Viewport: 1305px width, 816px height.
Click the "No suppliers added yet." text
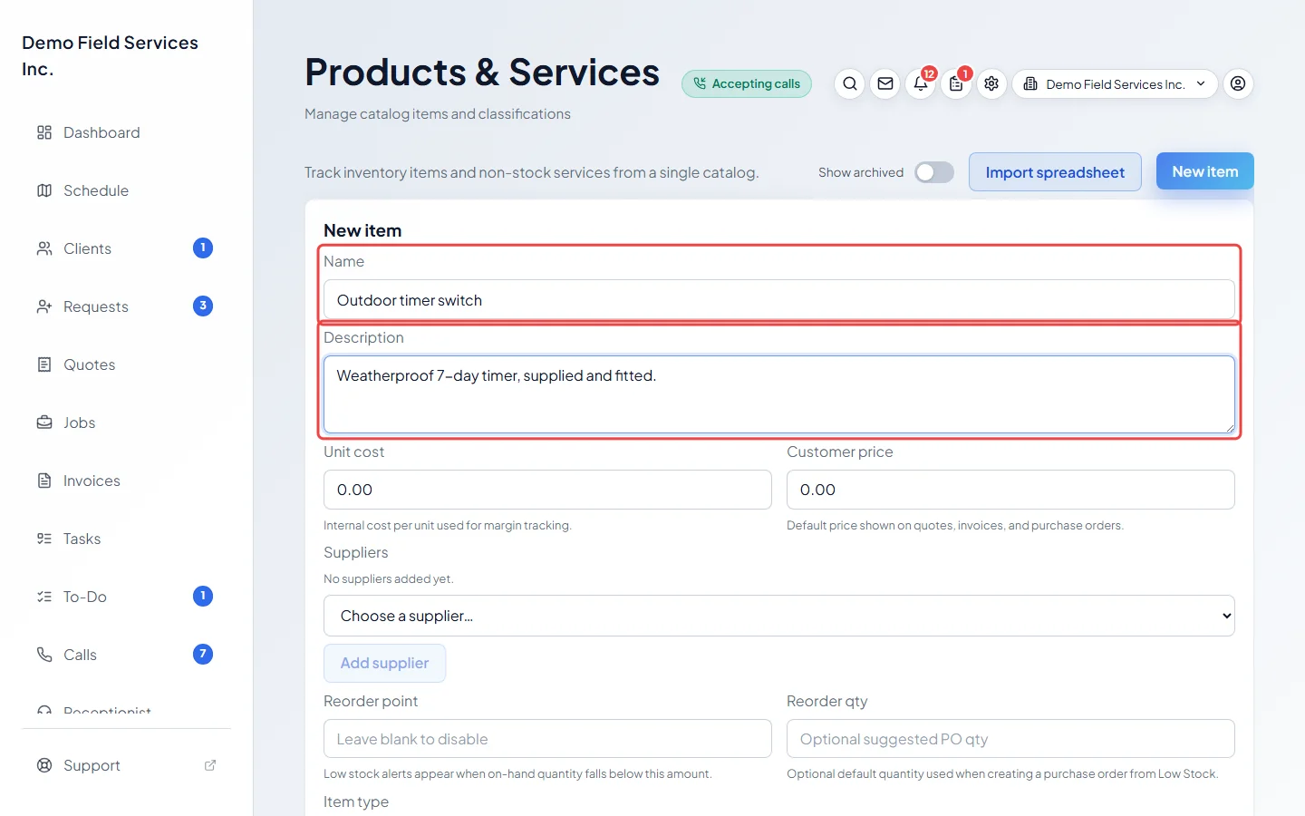[x=389, y=579]
